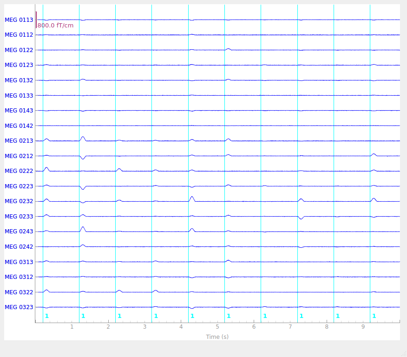Select channel label MEG 0242
Viewport: 407px width, 357px height.
19,247
